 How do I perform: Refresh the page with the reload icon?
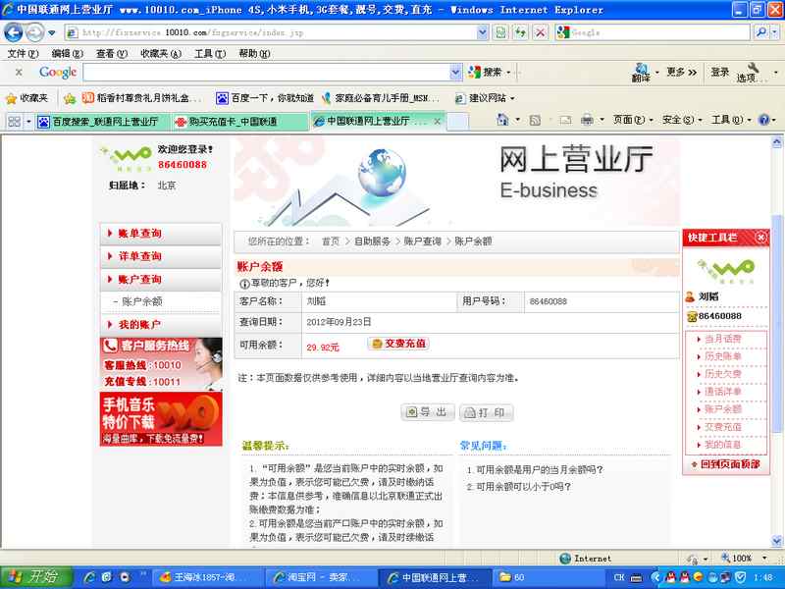[x=520, y=32]
